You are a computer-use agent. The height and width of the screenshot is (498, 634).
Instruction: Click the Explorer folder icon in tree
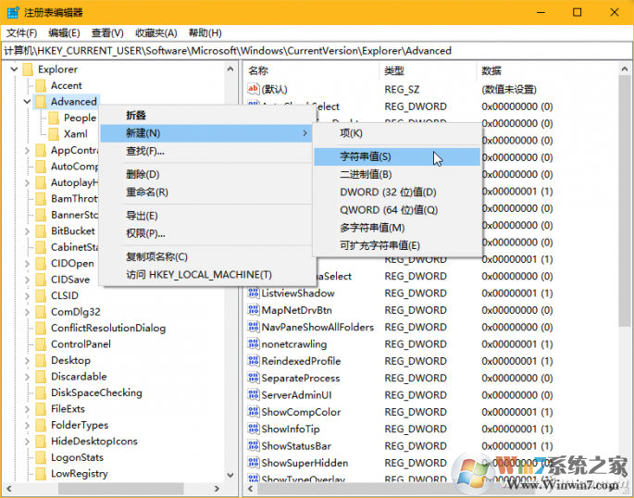pos(28,69)
